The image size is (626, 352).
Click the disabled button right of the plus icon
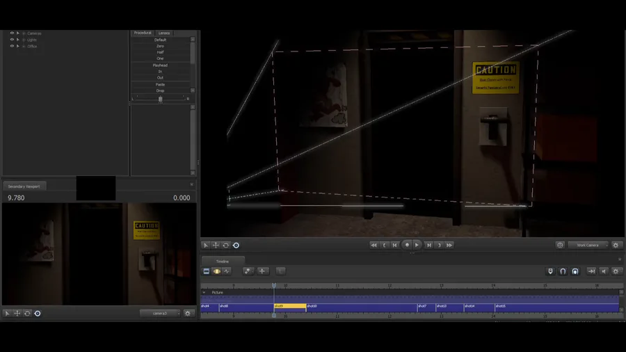coord(280,271)
